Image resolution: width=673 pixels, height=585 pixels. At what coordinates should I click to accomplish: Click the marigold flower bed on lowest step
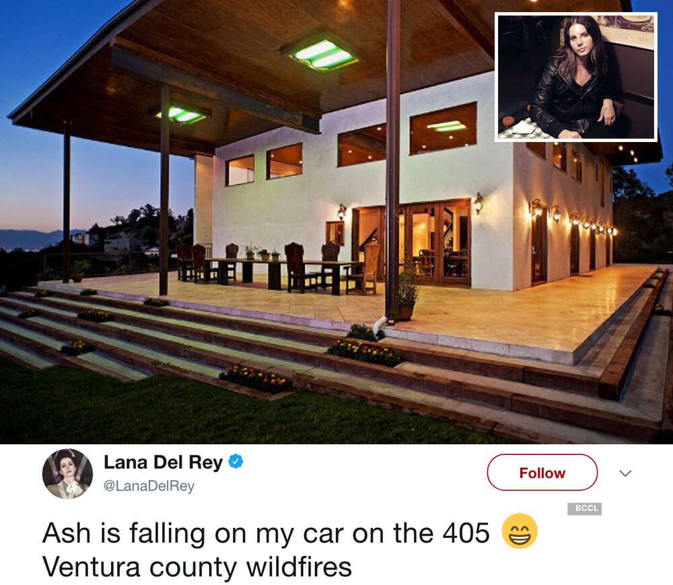[x=254, y=378]
